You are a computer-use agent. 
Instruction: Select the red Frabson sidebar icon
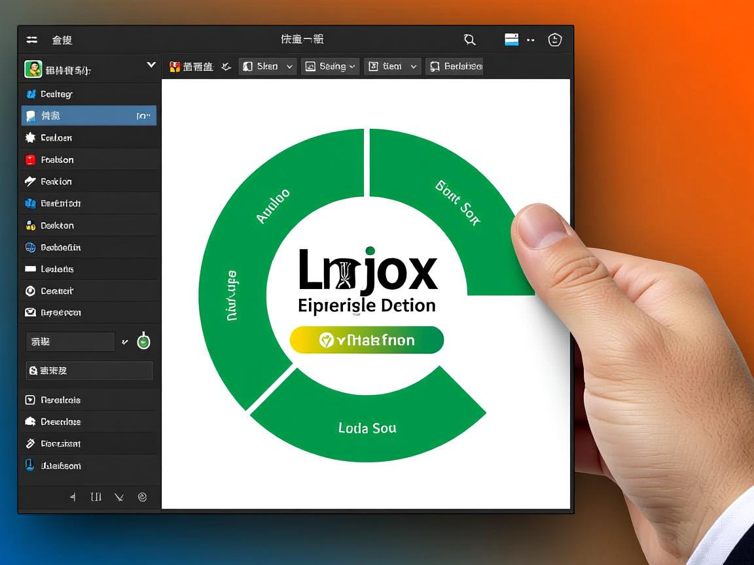pos(30,159)
